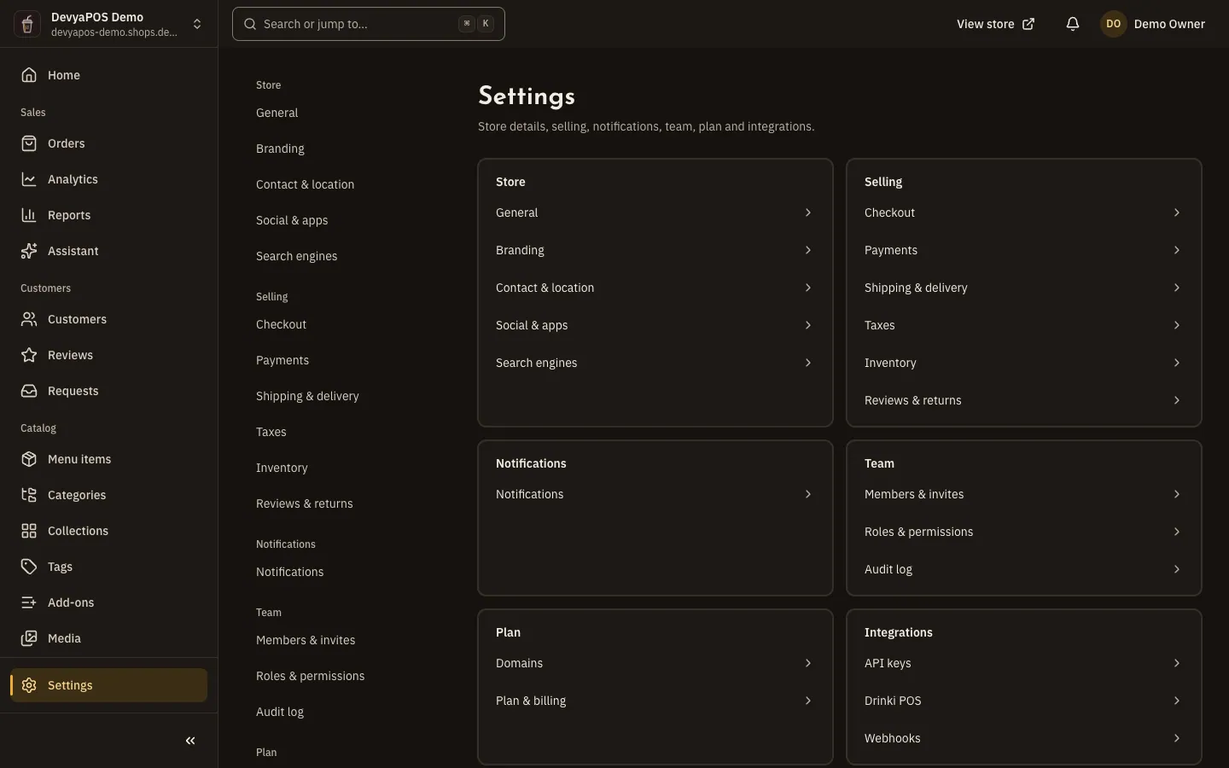1229x768 pixels.
Task: Open Plan & billing in the Plan card
Action: [x=655, y=701]
